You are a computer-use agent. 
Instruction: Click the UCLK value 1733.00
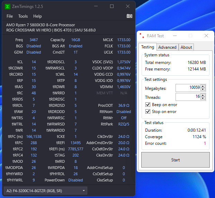124,52
